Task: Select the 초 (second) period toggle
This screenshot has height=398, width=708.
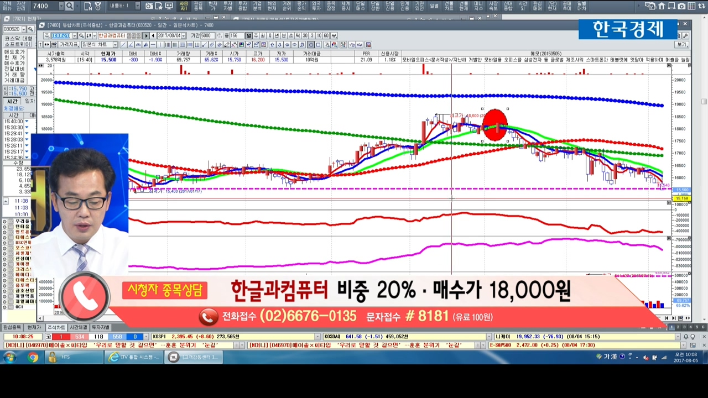Action: pyautogui.click(x=290, y=35)
